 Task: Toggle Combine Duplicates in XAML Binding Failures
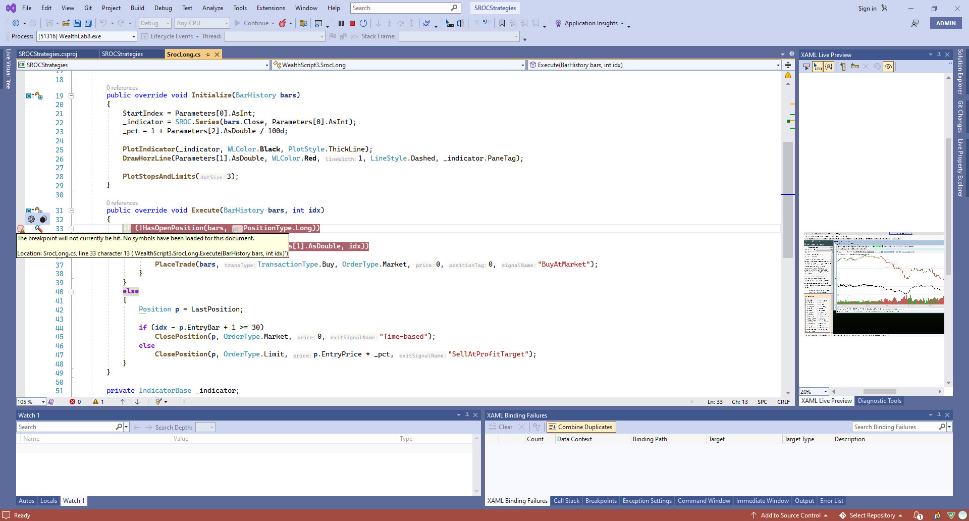[x=581, y=427]
